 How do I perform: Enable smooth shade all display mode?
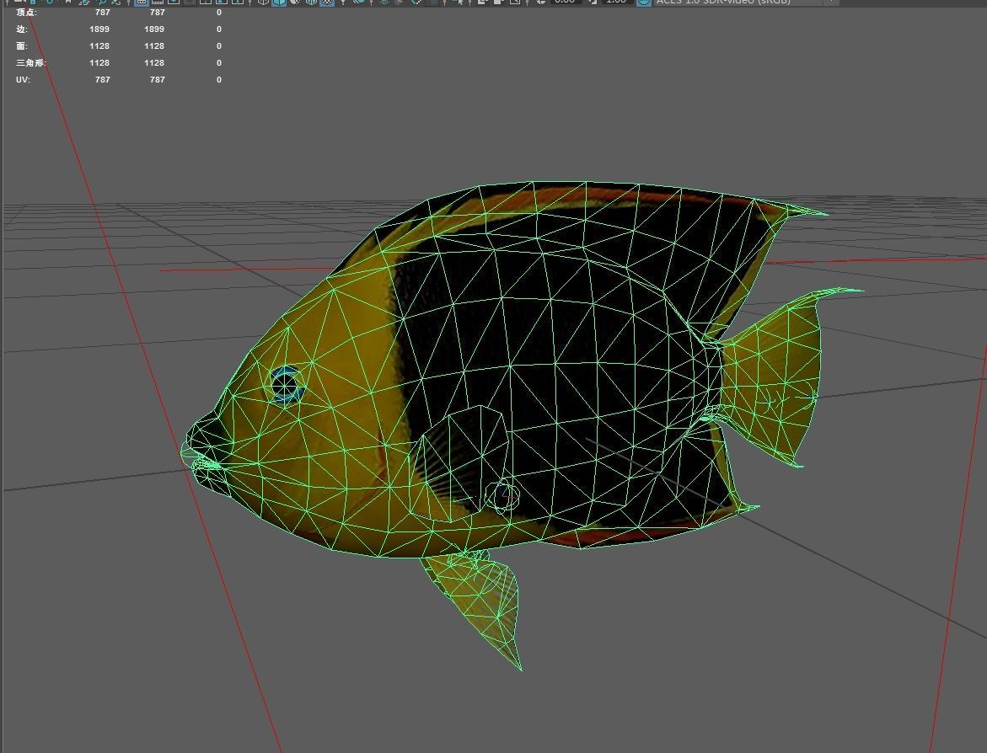pos(279,2)
